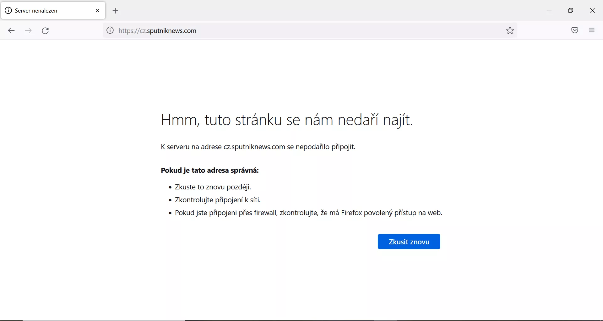Image resolution: width=603 pixels, height=321 pixels.
Task: Reload the current page
Action: point(46,30)
